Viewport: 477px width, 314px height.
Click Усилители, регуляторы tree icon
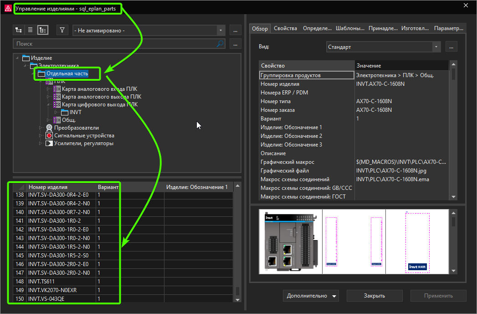point(49,143)
